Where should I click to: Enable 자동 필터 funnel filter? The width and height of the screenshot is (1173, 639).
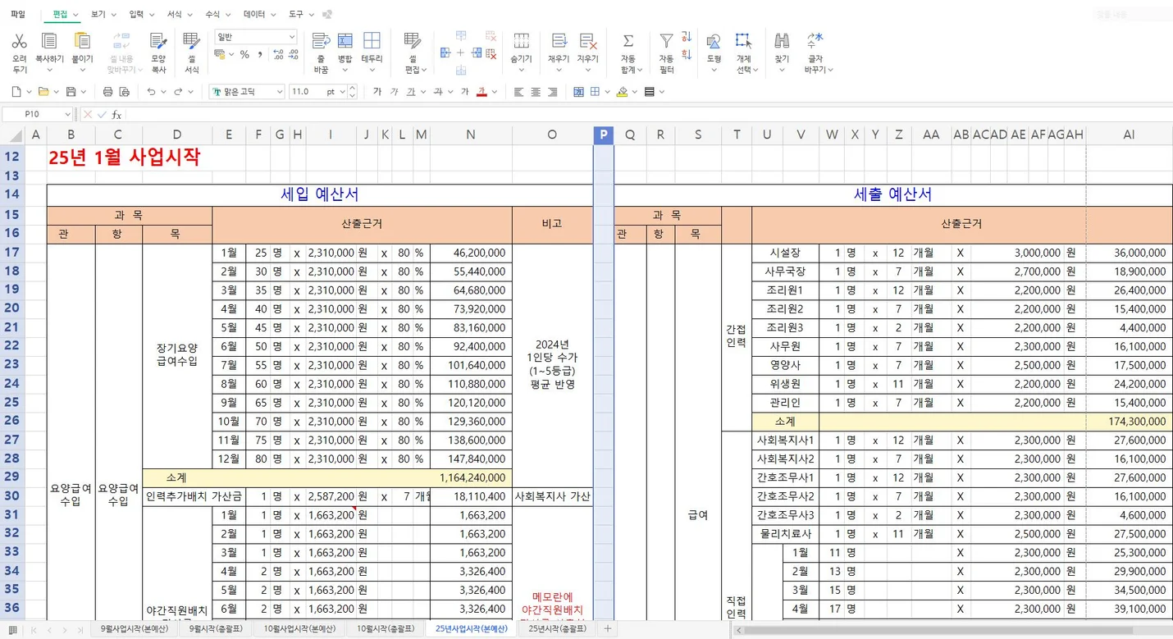[x=666, y=41]
